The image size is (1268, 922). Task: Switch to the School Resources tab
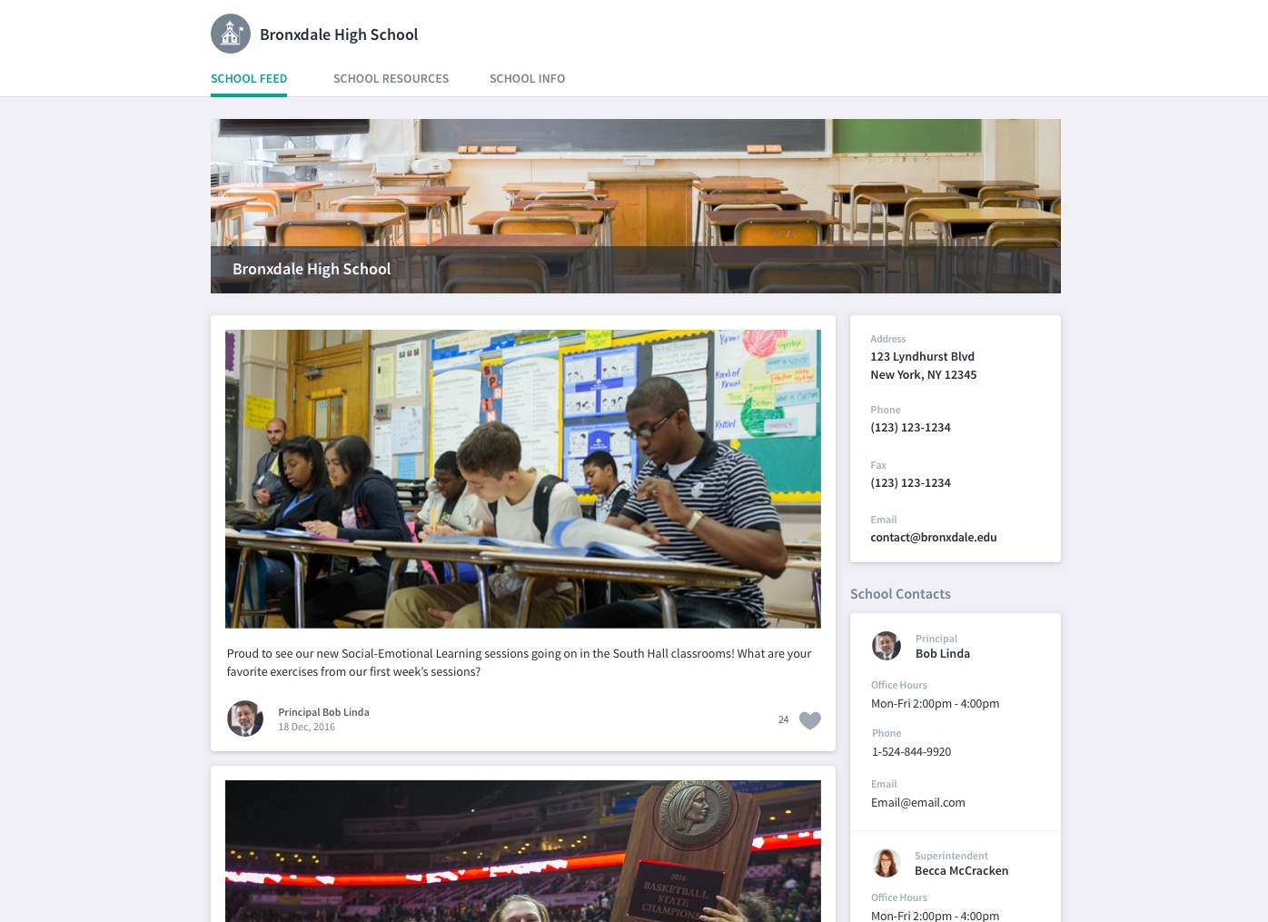(x=391, y=79)
